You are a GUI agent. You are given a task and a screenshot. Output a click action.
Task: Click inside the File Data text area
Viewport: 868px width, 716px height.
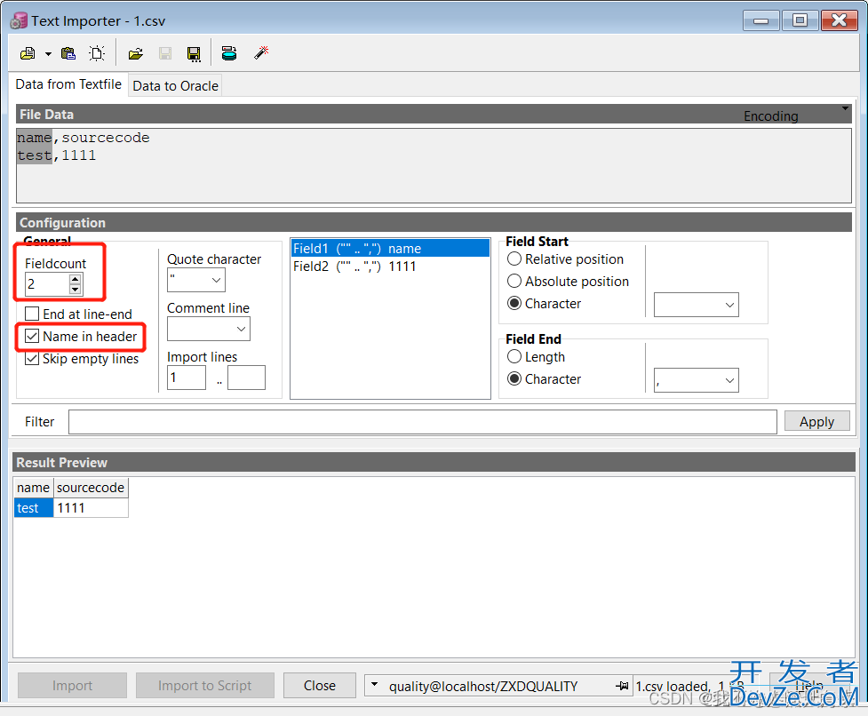click(x=434, y=165)
